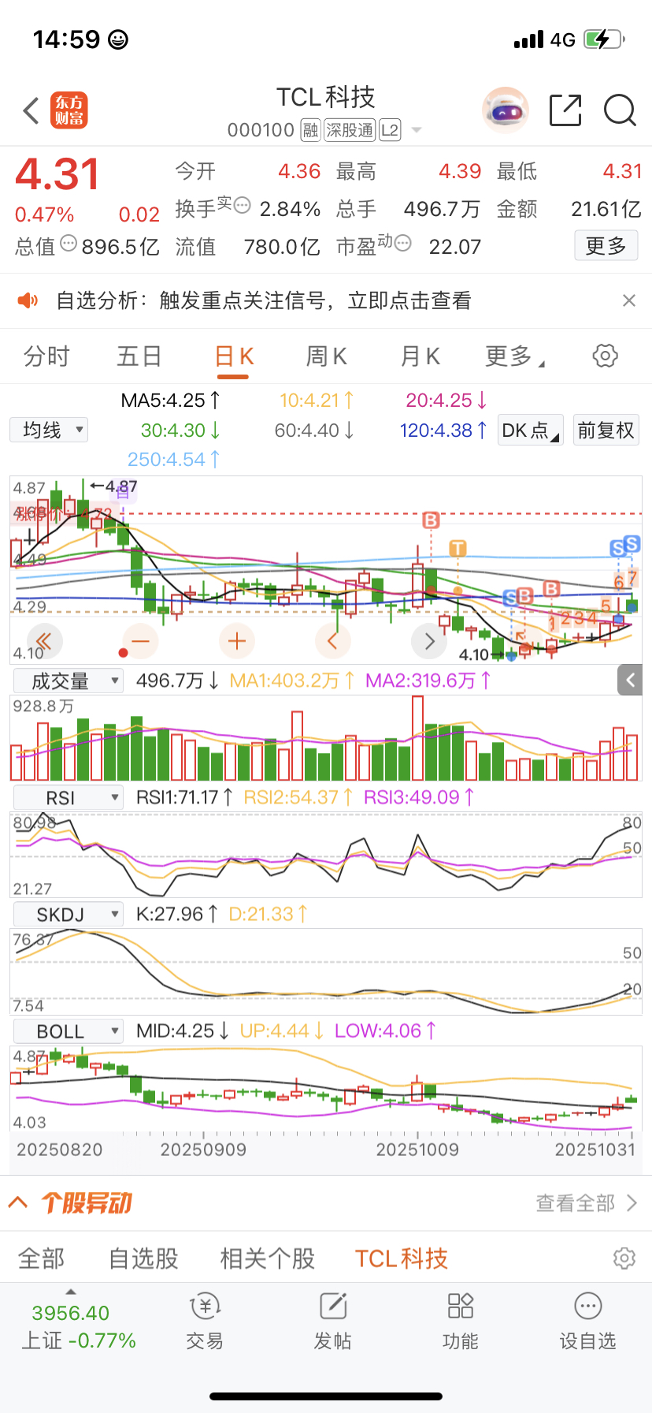Screen dimensions: 652x1413
Task: Open the SKDJ indicator dropdown
Action: click(69, 915)
